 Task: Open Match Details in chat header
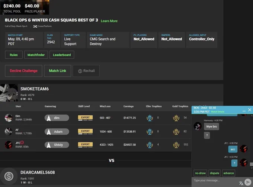218,112
